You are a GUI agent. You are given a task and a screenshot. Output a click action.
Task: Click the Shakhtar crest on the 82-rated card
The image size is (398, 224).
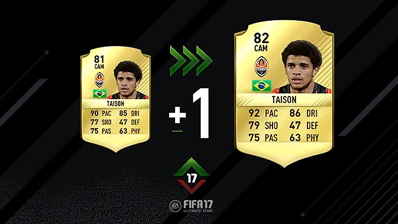coord(262,66)
